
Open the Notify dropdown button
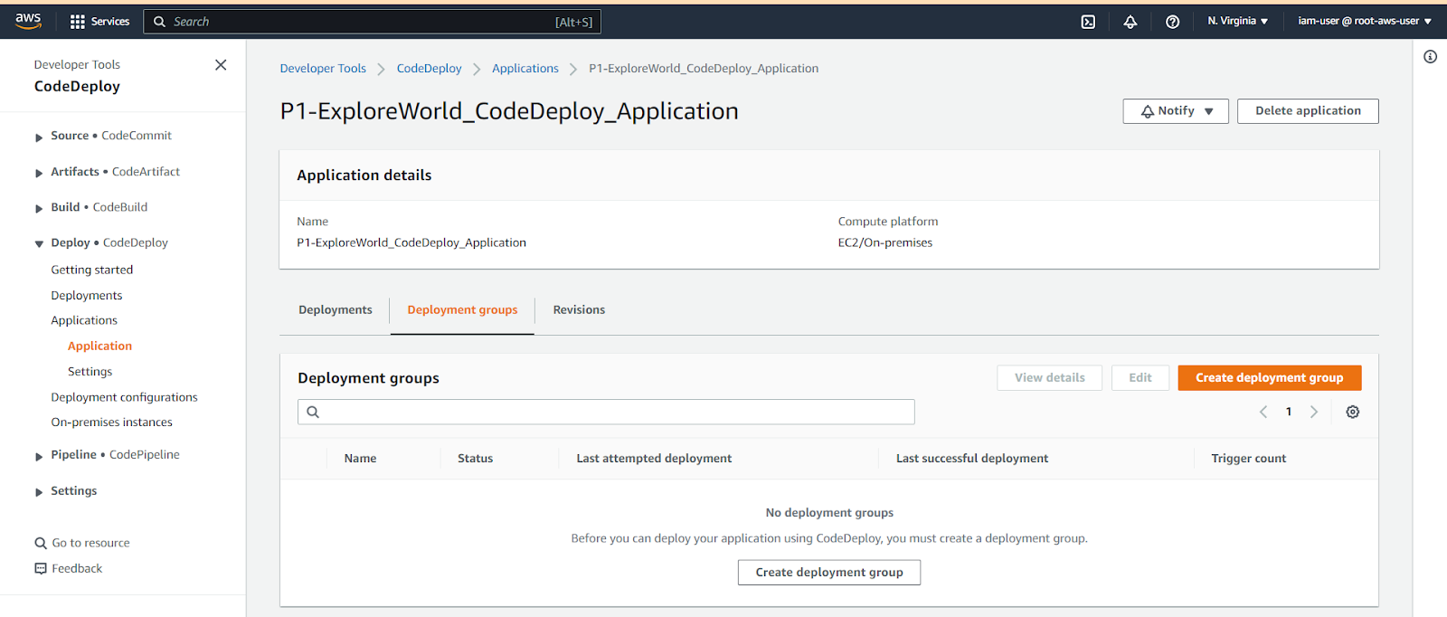pos(1176,111)
